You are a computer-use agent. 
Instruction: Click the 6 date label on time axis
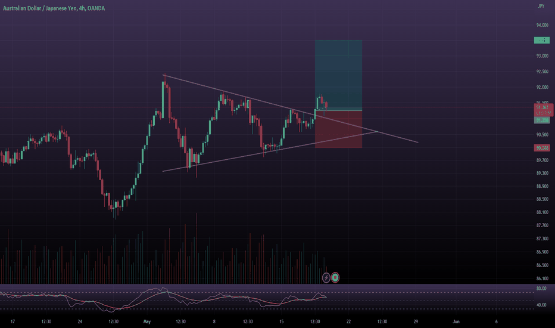pos(496,321)
